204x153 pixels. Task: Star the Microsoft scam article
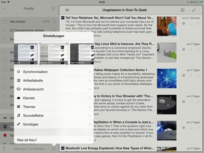(191, 23)
